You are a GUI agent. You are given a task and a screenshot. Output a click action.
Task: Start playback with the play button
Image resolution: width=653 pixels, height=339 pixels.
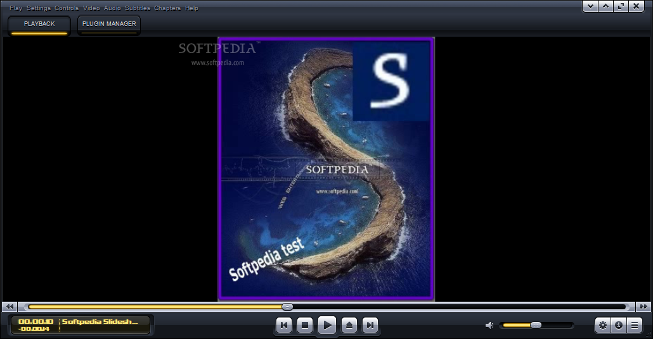click(327, 325)
